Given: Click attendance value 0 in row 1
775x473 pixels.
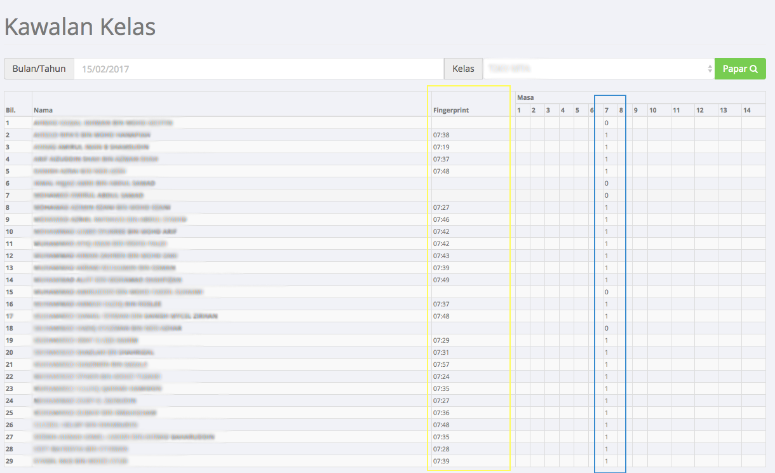Looking at the screenshot, I should coord(607,123).
